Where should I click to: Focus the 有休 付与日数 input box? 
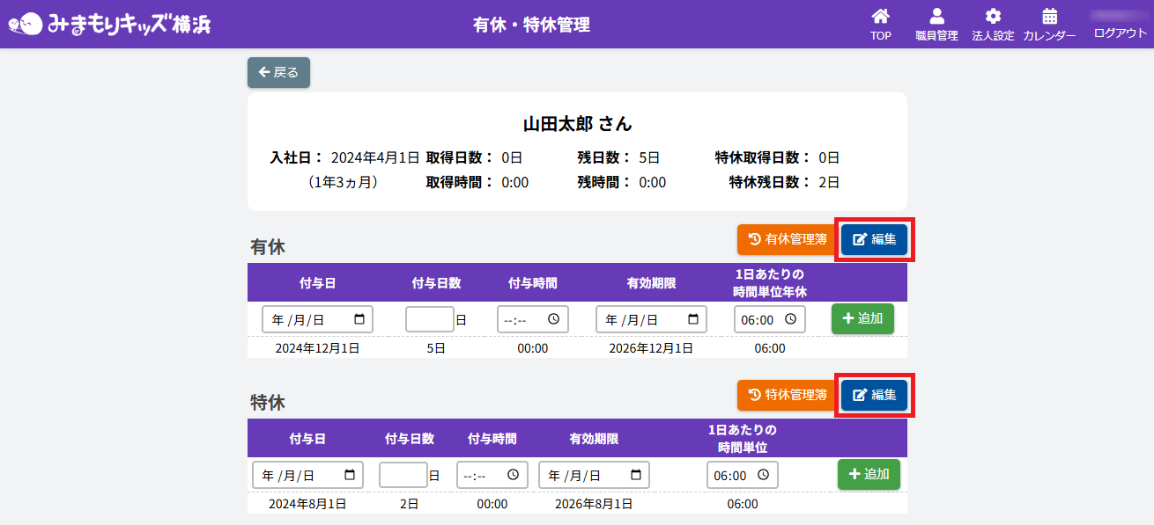[x=429, y=319]
